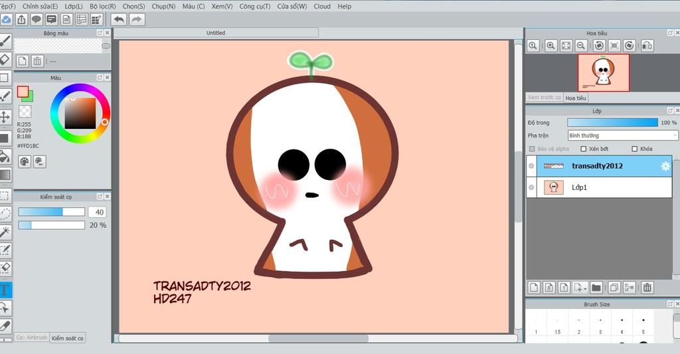Open the Bộ lọc(R) filter menu

coord(103,6)
